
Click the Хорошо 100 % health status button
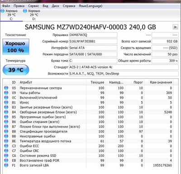[x=16, y=47]
